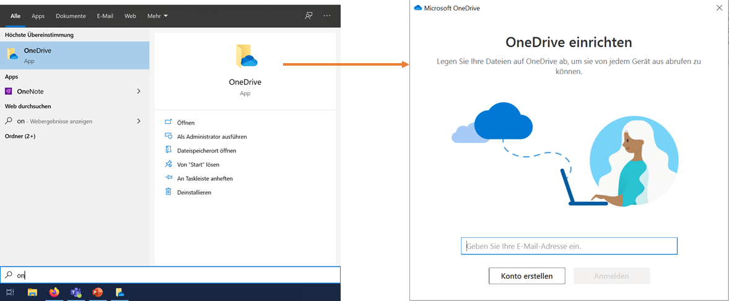Screen dimensions: 729x301
Task: Click the purple OneNote icon
Action: click(9, 91)
